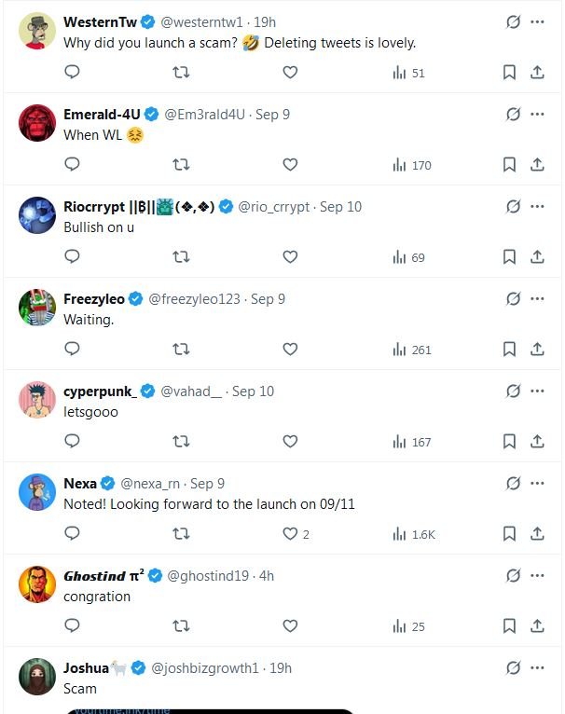
Task: Like Riocrrypt's "Bullish on u" reply
Action: [290, 257]
